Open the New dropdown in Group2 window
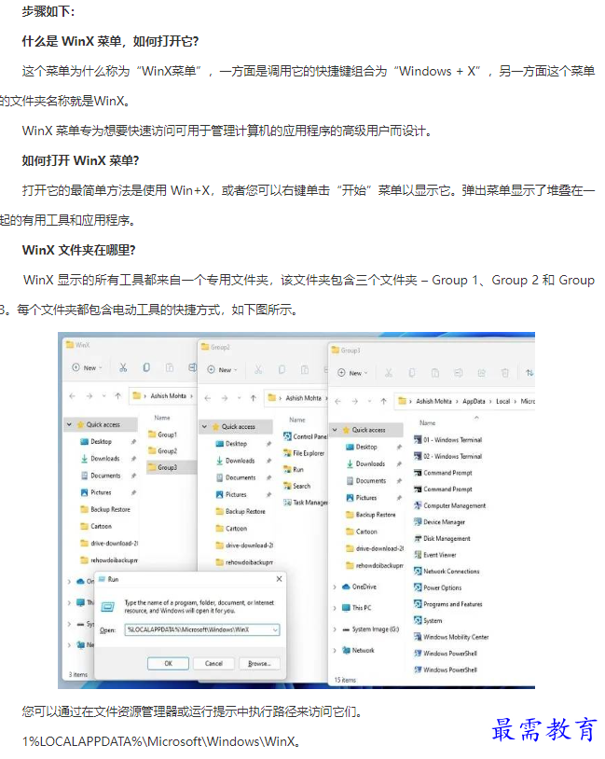605x759 pixels. click(222, 370)
